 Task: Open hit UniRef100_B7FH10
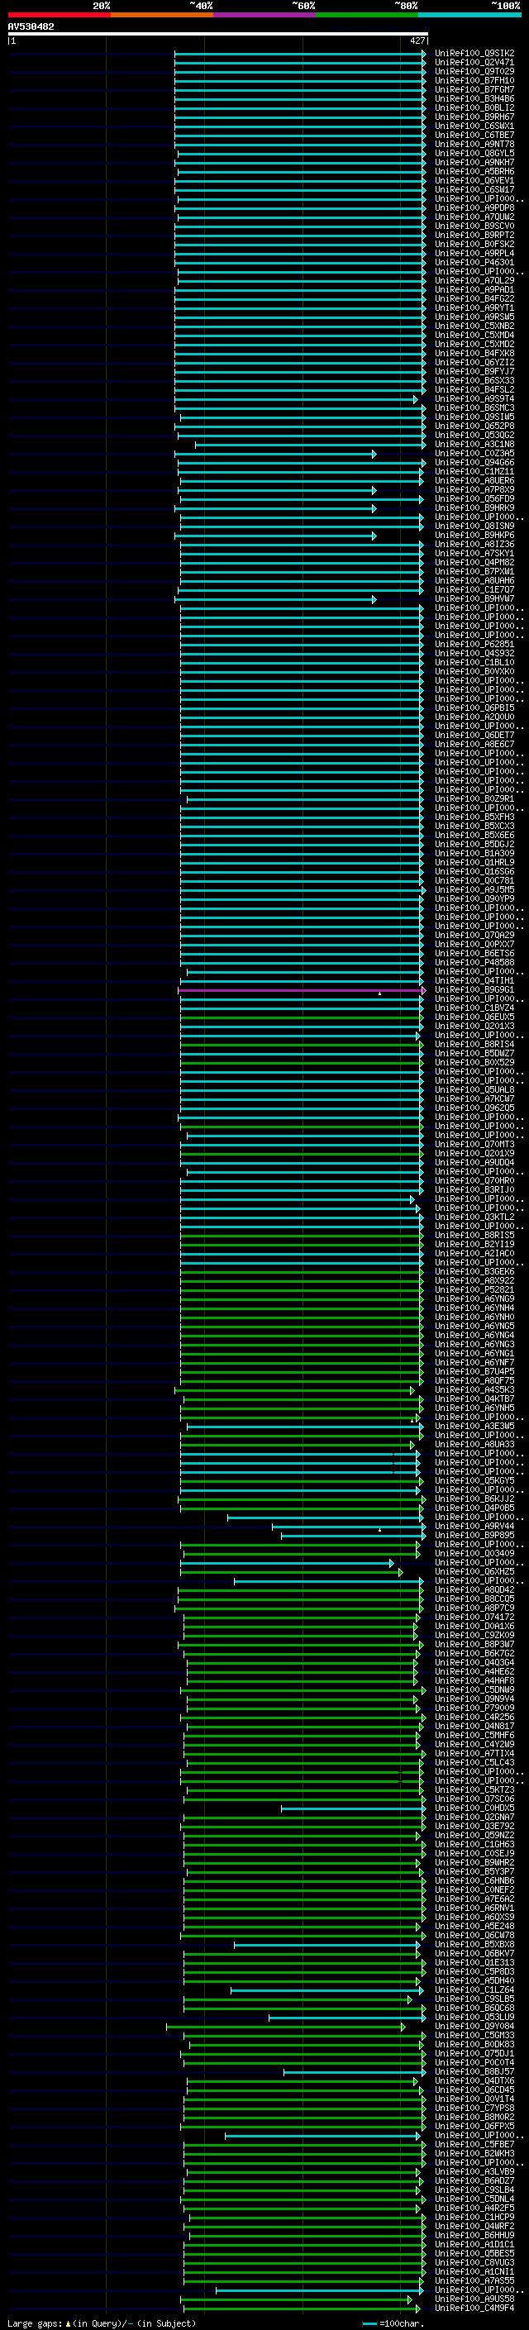coord(474,80)
